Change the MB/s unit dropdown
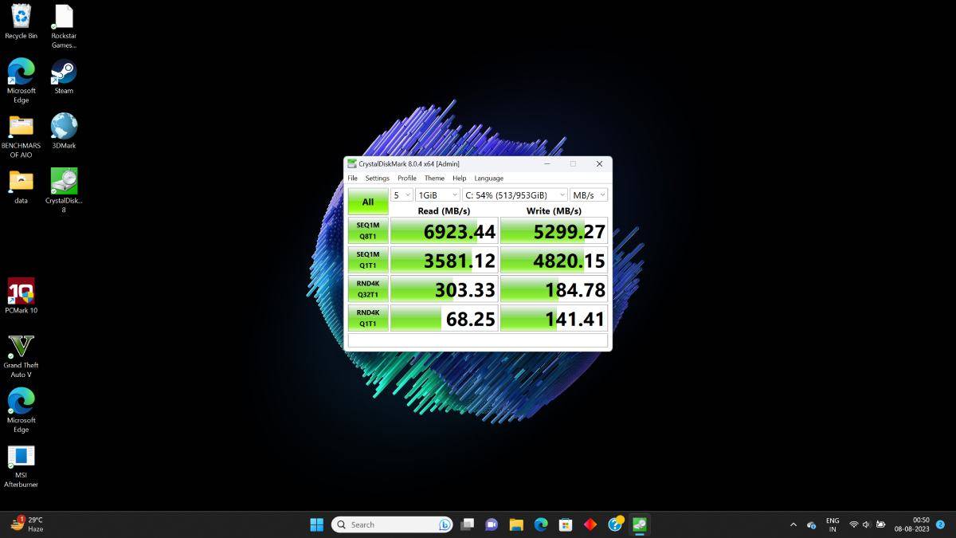The height and width of the screenshot is (538, 956). pos(589,195)
